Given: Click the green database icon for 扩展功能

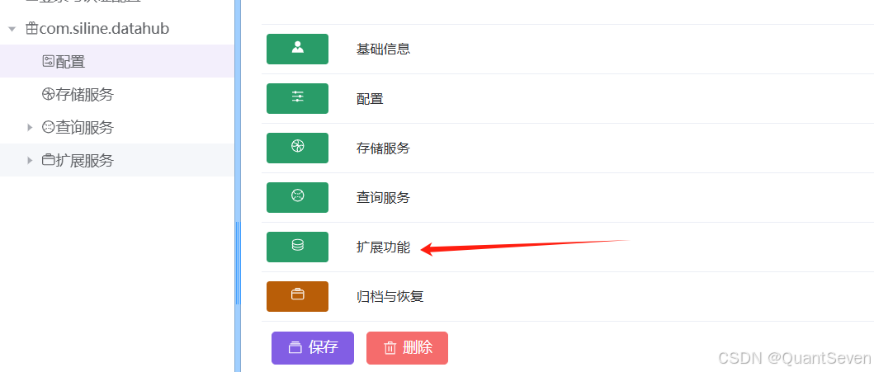Looking at the screenshot, I should 297,247.
